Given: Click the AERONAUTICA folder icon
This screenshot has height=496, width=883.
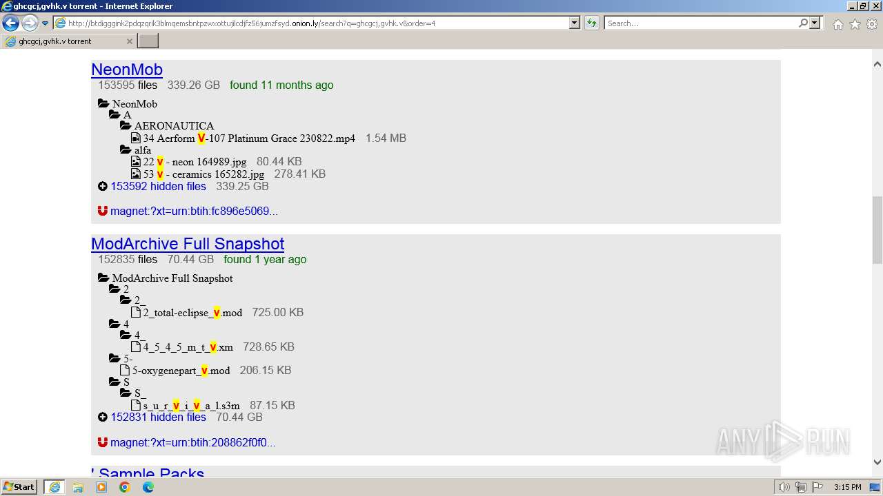Looking at the screenshot, I should pyautogui.click(x=126, y=125).
